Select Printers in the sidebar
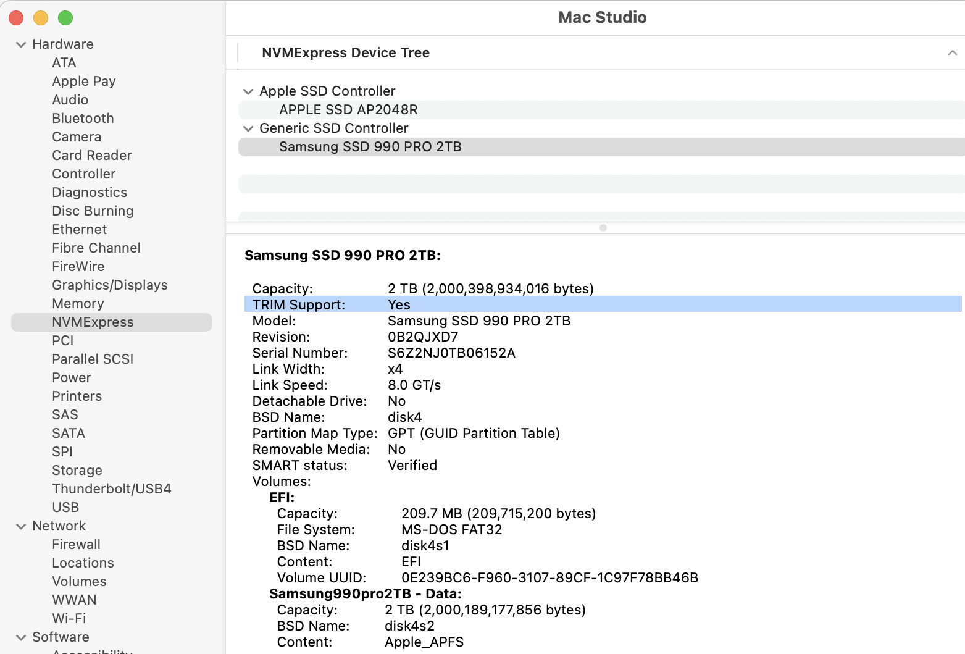The width and height of the screenshot is (965, 654). tap(77, 396)
